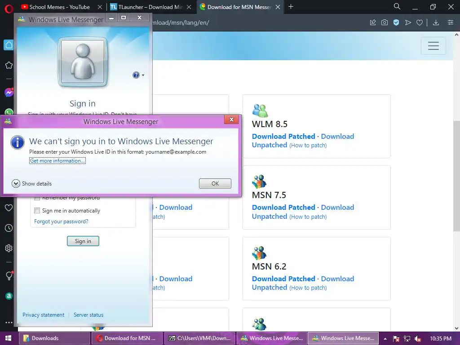Screen dimensions: 460x345
Task: Open the lightbulb tips icon in sidebar
Action: pos(9,275)
